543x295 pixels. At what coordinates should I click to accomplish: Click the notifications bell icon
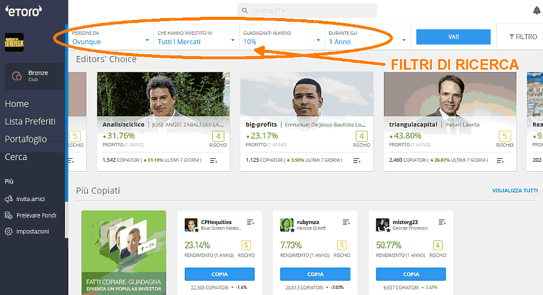pyautogui.click(x=536, y=11)
